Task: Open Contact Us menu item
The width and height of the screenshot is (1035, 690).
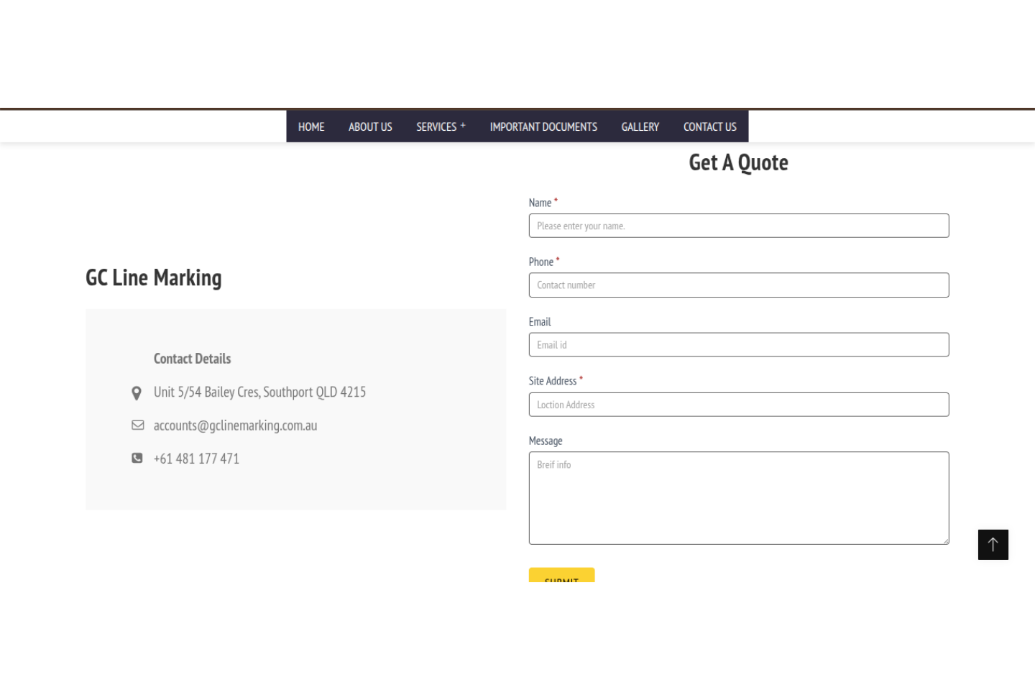Action: point(709,126)
